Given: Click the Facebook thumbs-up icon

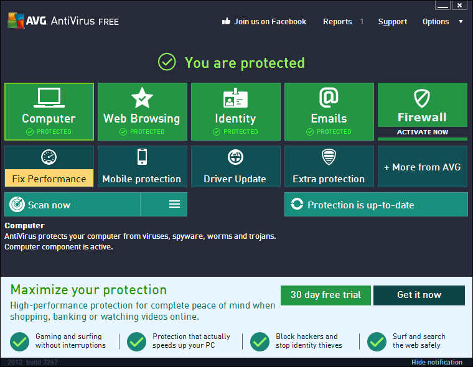Looking at the screenshot, I should [x=226, y=21].
